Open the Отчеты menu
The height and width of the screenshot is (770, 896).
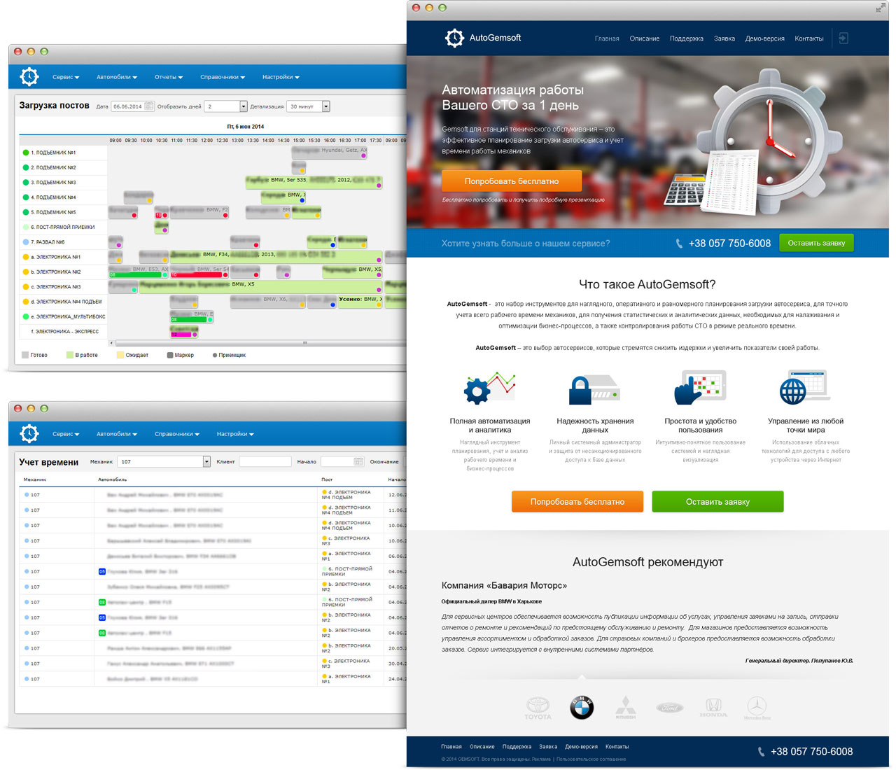point(169,77)
